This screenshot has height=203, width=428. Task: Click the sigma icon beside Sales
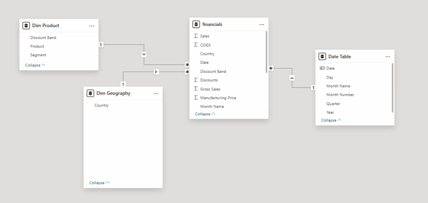[196, 36]
